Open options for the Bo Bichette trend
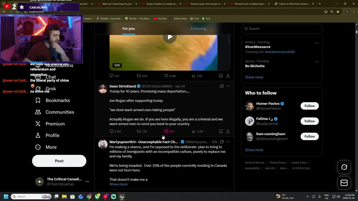 coord(316,62)
